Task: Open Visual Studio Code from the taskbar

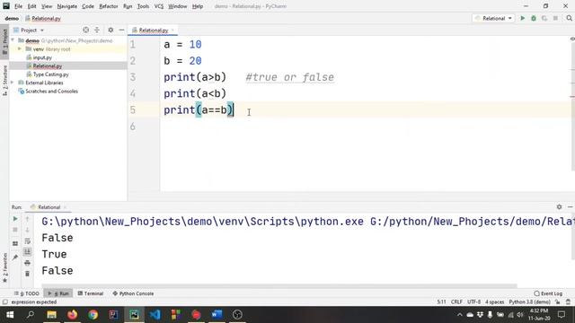Action: (155, 315)
